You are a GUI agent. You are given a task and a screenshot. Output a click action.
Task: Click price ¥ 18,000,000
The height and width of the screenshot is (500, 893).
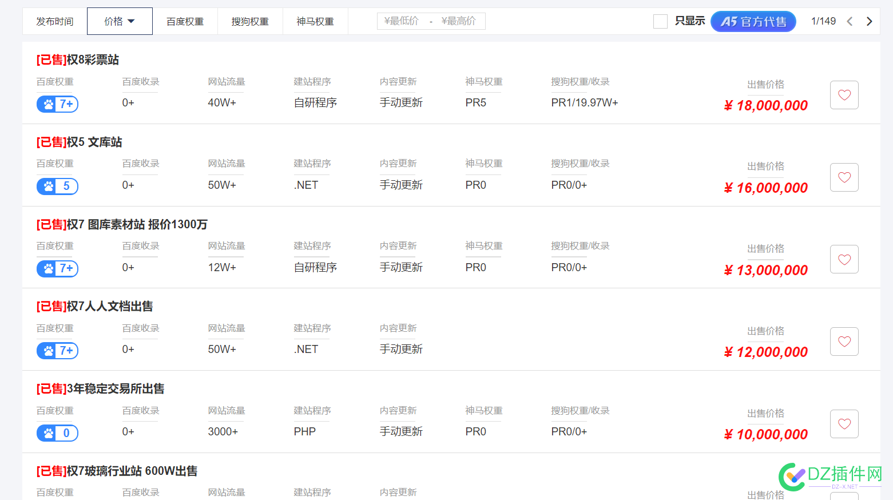(766, 105)
